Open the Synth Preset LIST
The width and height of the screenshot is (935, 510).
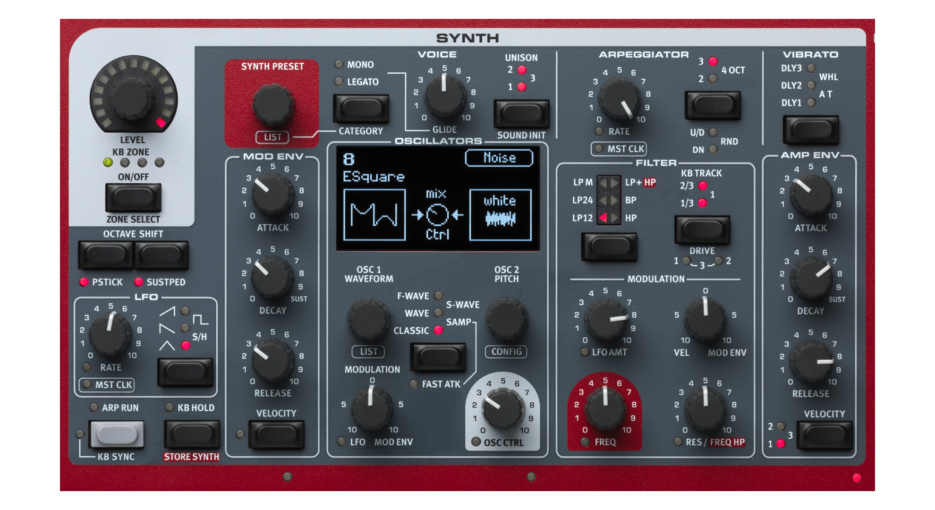pos(272,137)
